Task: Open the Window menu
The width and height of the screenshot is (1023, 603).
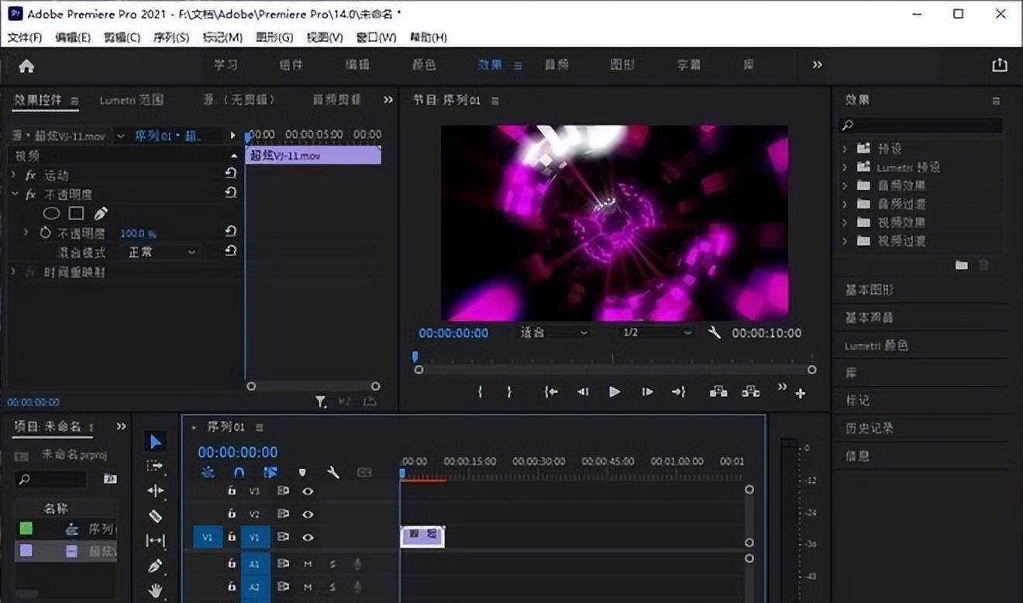Action: 376,37
